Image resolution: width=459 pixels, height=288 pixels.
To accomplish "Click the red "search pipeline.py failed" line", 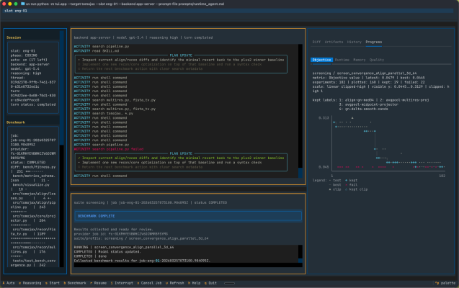I will [109, 149].
